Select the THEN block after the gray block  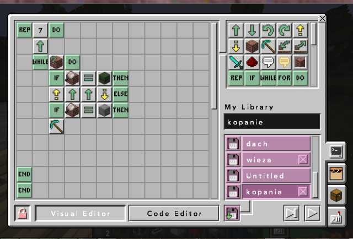pos(120,110)
